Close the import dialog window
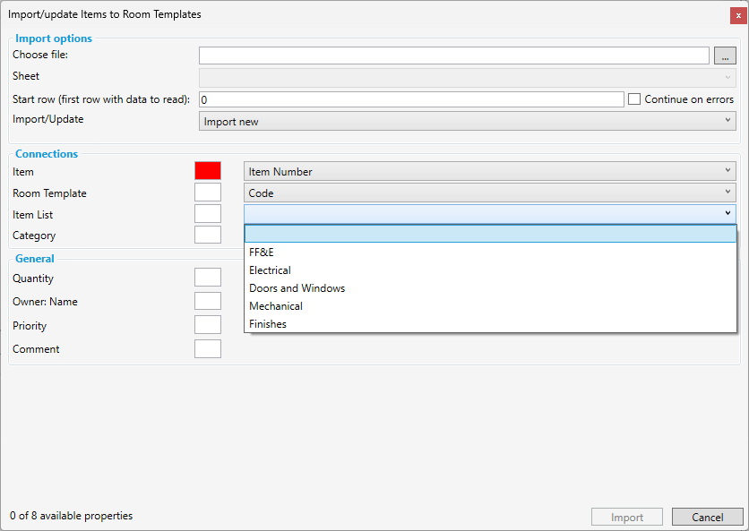 [x=738, y=15]
